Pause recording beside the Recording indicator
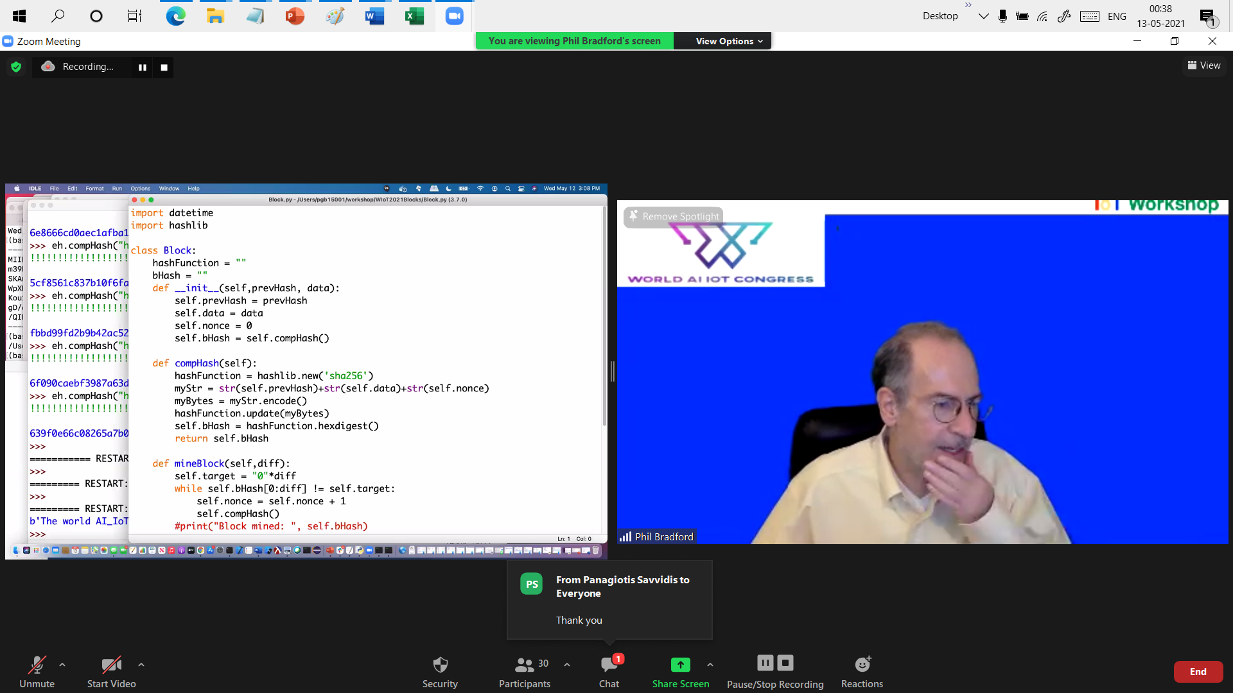 pyautogui.click(x=143, y=67)
